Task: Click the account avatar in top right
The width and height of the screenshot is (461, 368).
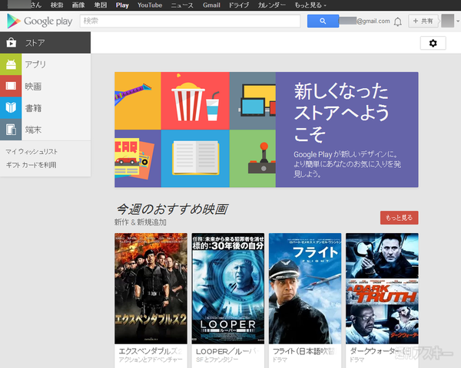Action: 447,21
